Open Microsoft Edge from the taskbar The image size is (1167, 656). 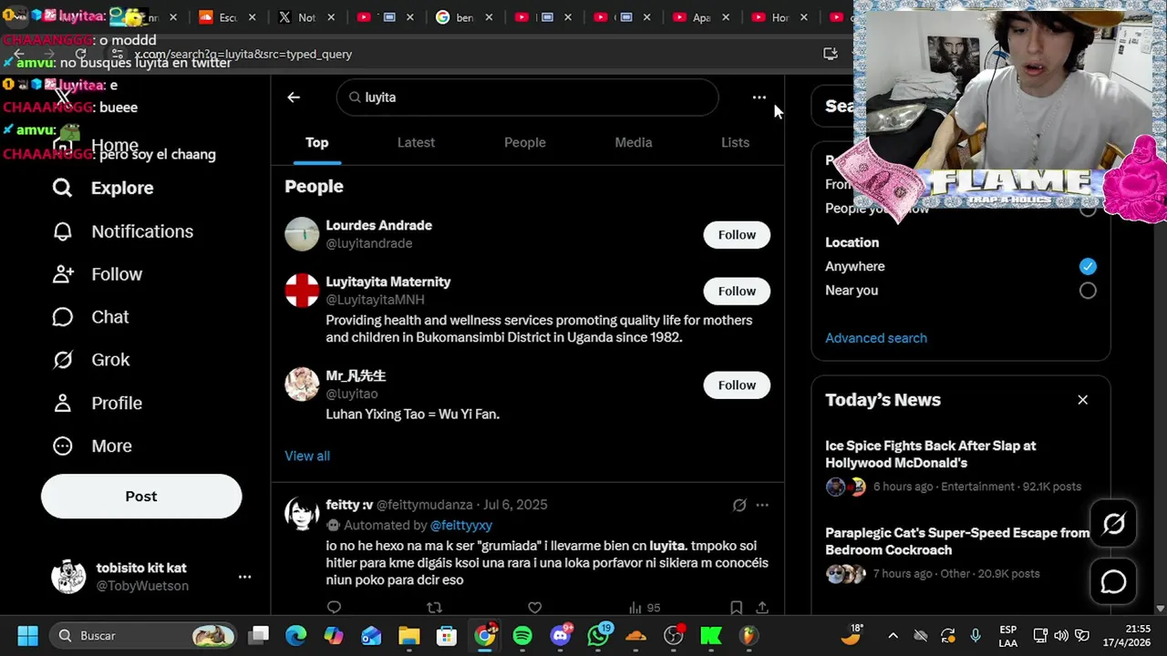tap(296, 636)
